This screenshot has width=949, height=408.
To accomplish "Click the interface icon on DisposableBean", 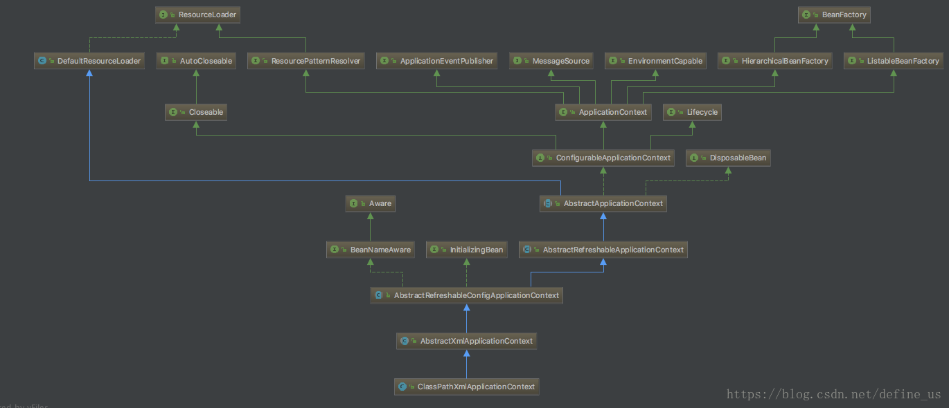I will tap(694, 158).
